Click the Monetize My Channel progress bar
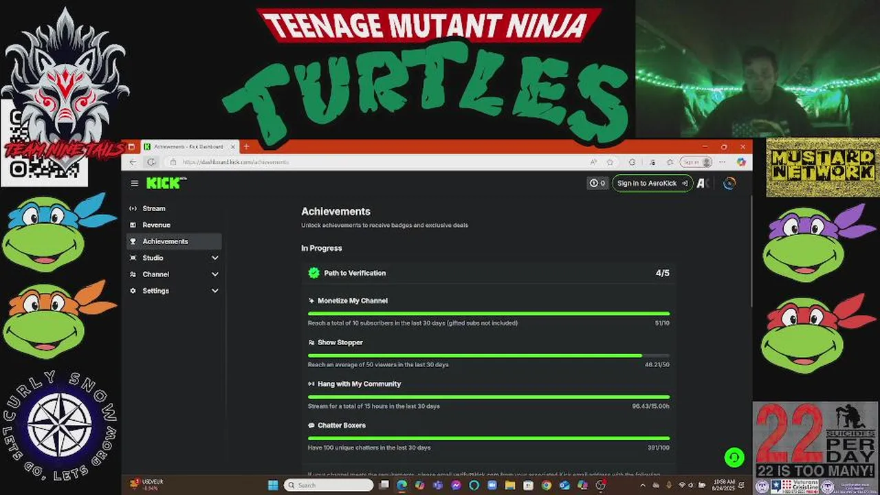This screenshot has width=880, height=495. (x=489, y=313)
